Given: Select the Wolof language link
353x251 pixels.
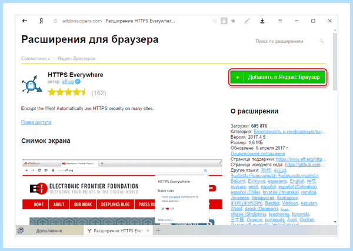Looking at the screenshot, I should [x=236, y=209].
